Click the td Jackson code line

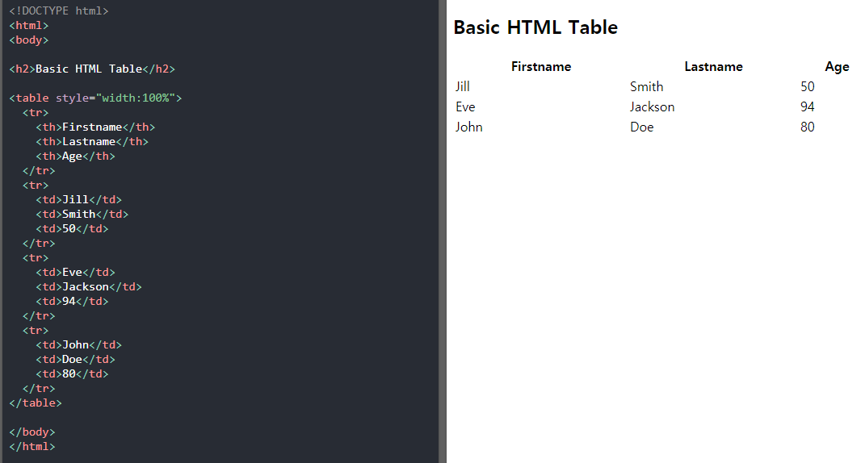coord(89,286)
